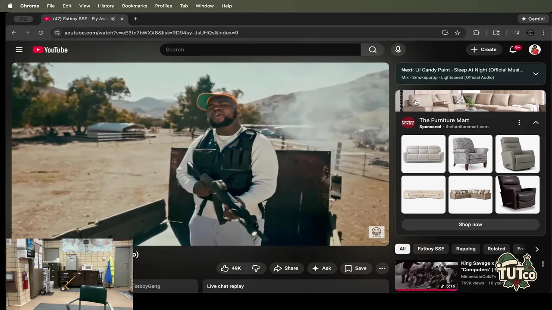Viewport: 552px width, 310px height.
Task: Visit thefurnituremart.com sponsored link
Action: (x=467, y=127)
